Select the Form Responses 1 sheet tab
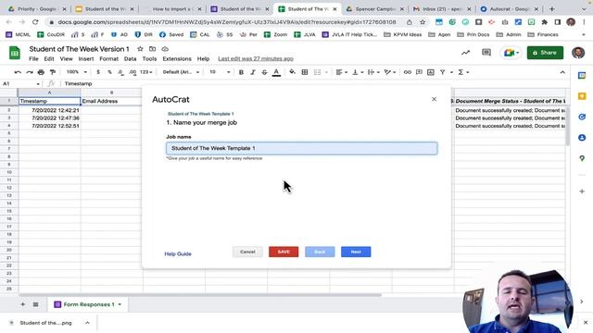593x333 pixels. click(88, 304)
